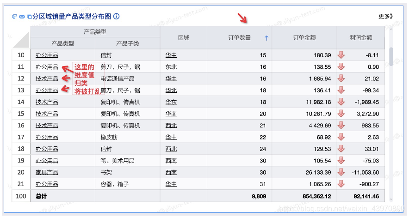409x217 pixels.
Task: Click the first linkage icon left of the chart title
Action: tap(14, 17)
